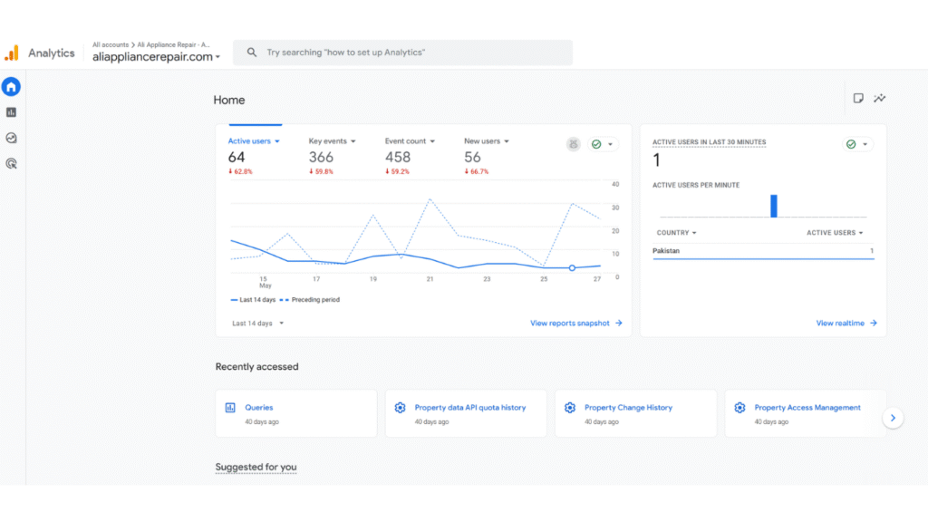Image resolution: width=928 pixels, height=522 pixels.
Task: Open the notes icon near Insights
Action: [857, 99]
